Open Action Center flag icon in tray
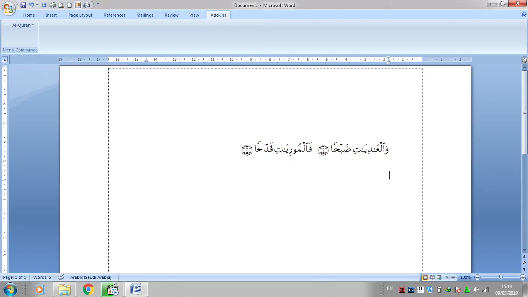The width and height of the screenshot is (528, 297). click(458, 290)
